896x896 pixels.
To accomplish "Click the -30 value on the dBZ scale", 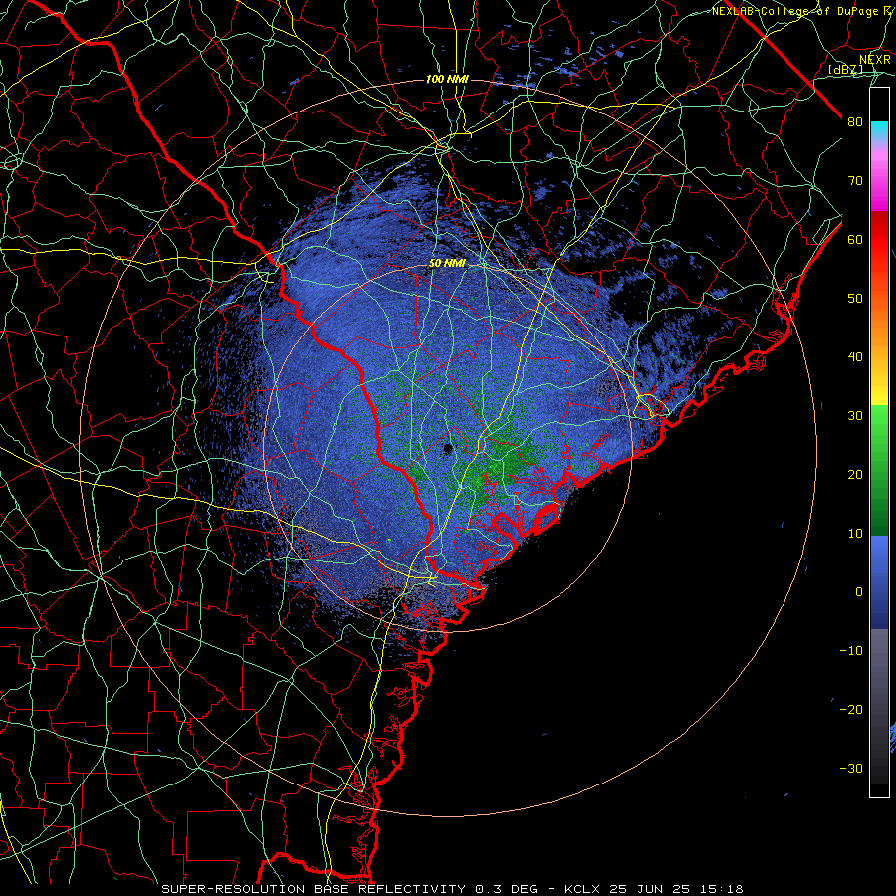I will [851, 768].
